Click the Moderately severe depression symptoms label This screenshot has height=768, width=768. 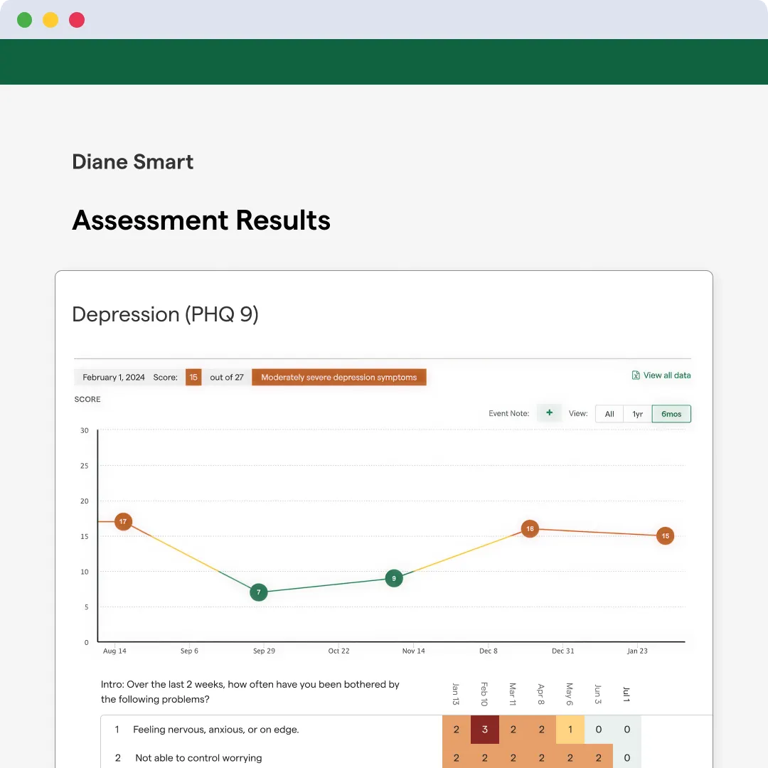tap(338, 378)
